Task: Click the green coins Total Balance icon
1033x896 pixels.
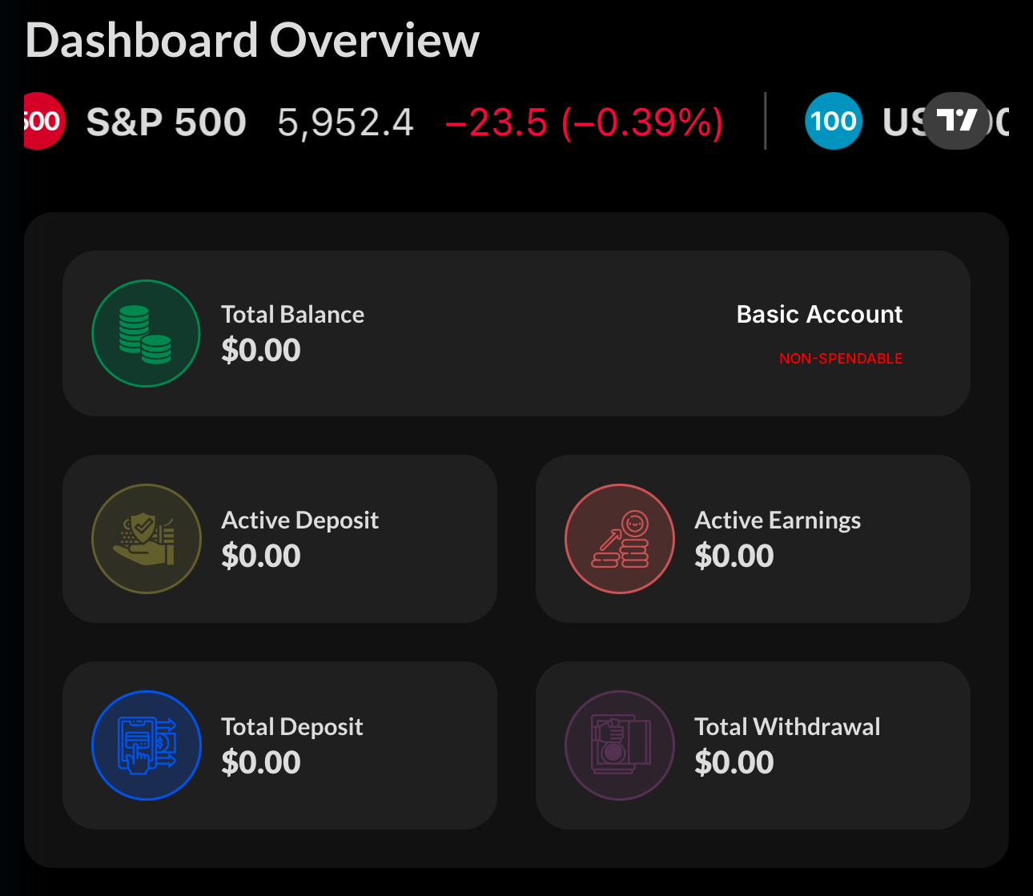Action: 146,333
